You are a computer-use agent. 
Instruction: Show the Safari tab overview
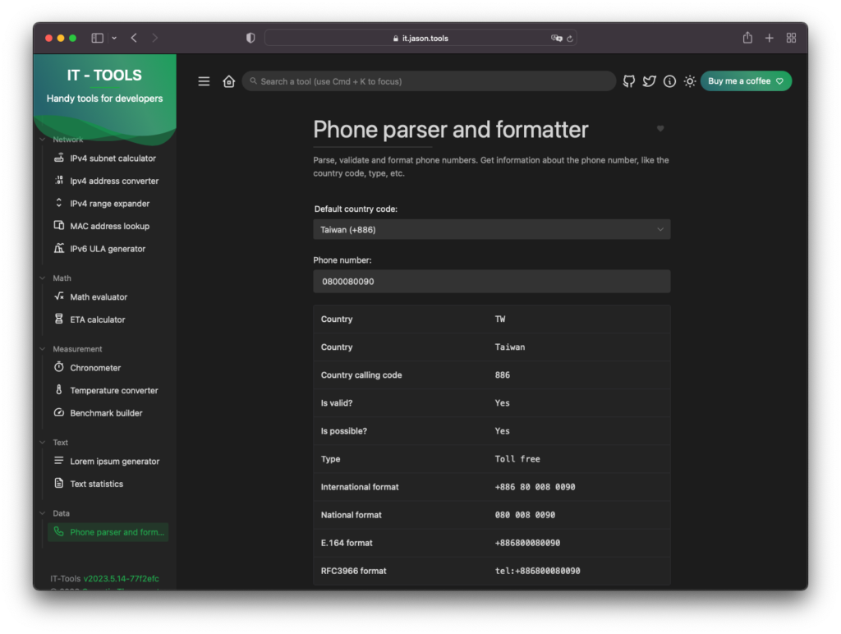(x=791, y=38)
